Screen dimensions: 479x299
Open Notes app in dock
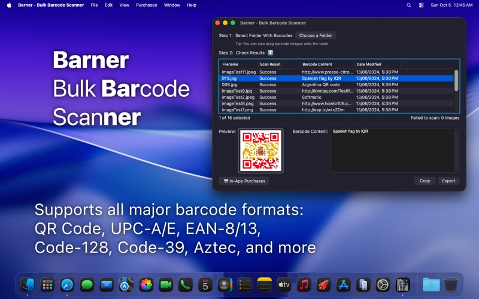[x=265, y=285]
